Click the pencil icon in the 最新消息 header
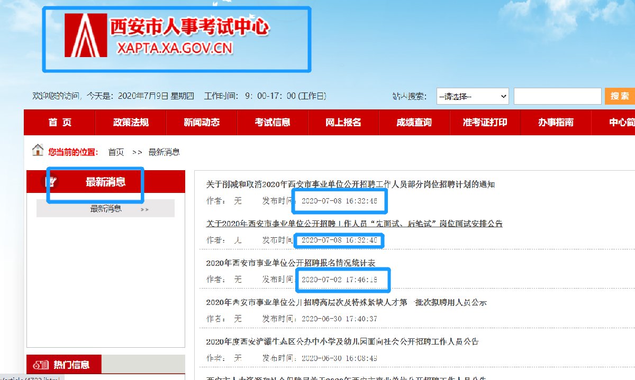Viewport: 635px width, 380px height. (51, 182)
